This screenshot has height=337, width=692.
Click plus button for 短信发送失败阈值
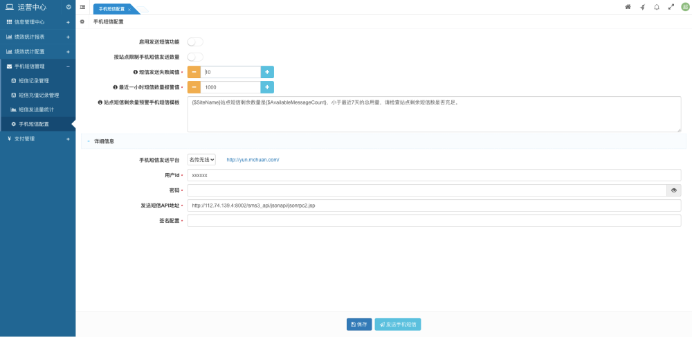click(x=267, y=72)
